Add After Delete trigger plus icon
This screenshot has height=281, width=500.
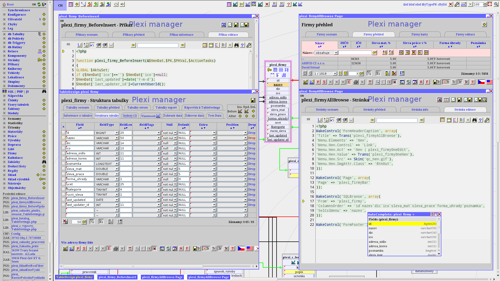pos(253,116)
